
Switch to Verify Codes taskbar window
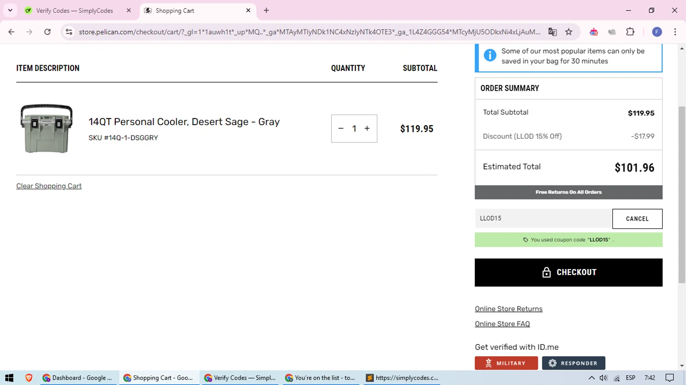point(240,378)
